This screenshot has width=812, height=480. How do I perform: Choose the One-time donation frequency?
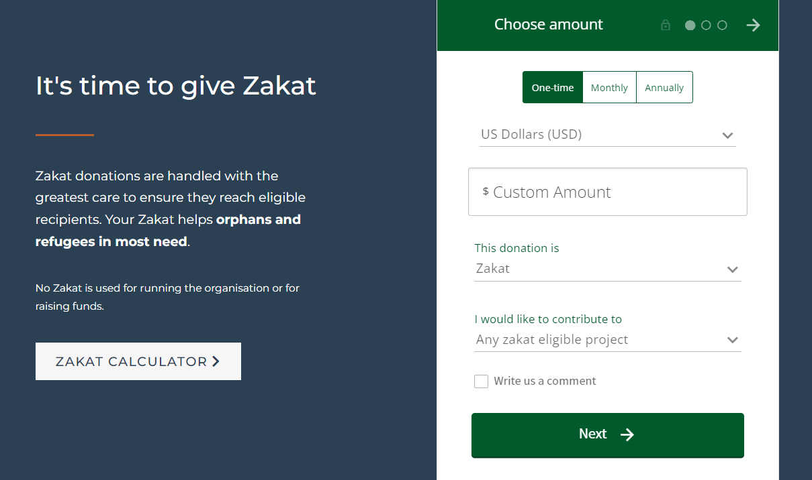point(553,87)
